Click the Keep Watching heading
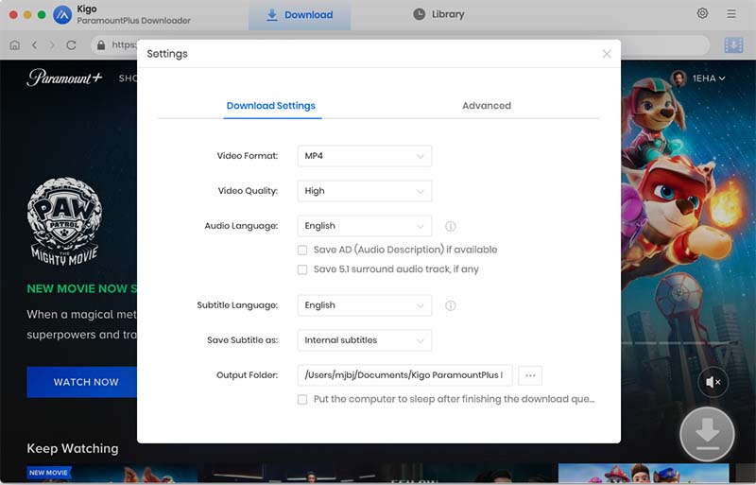Screen dimensions: 756x485 pos(73,448)
